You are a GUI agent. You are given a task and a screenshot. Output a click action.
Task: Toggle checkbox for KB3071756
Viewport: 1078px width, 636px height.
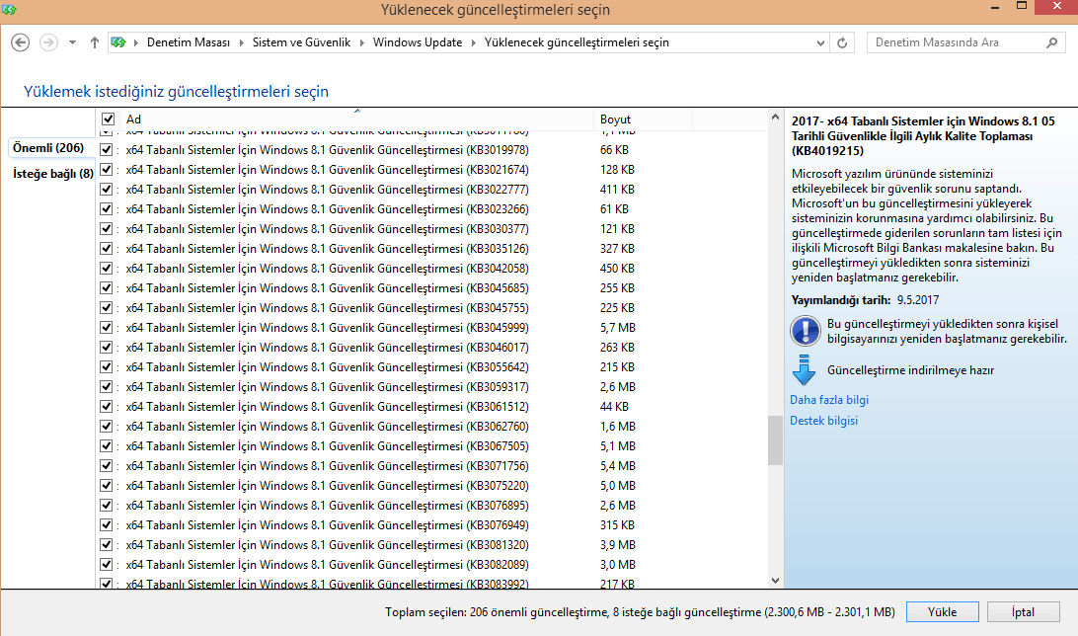pos(107,465)
